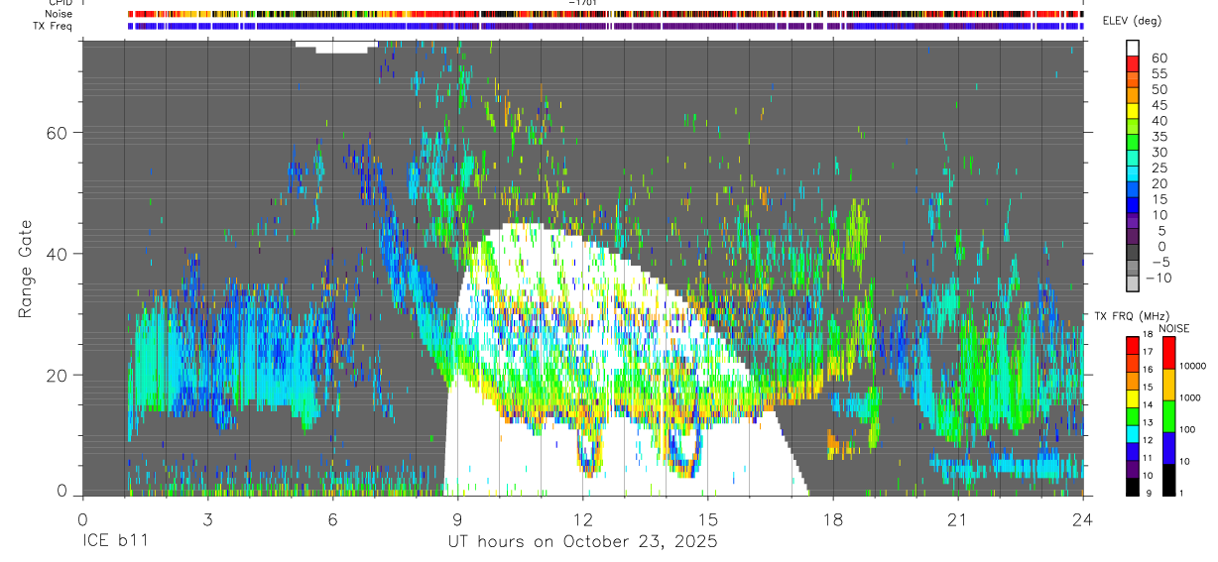This screenshot has width=1218, height=562.
Task: Click the 14 label on the TX FRQ scale
Action: (x=1147, y=405)
